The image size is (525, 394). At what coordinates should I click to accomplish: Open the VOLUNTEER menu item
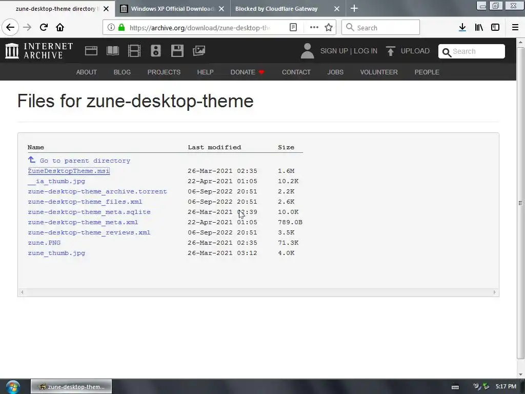[379, 72]
